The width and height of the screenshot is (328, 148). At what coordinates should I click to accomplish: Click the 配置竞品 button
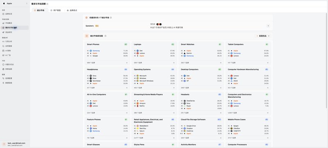(x=263, y=36)
